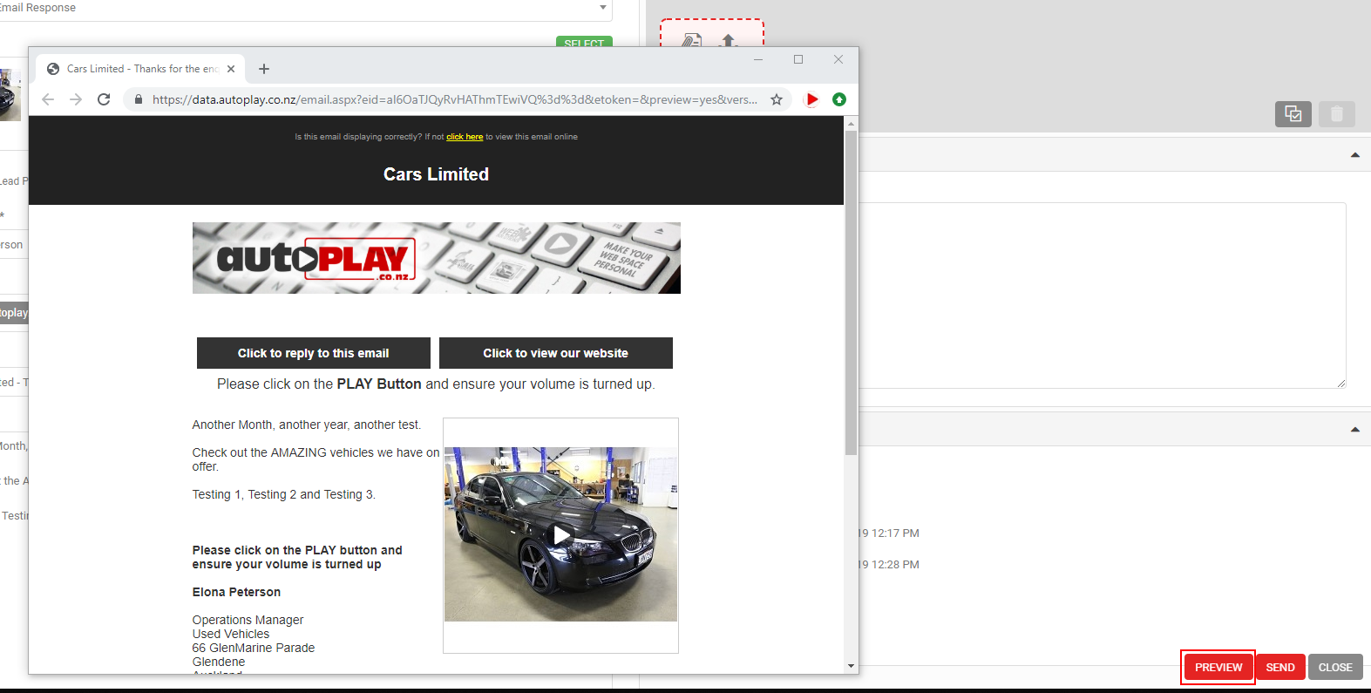The width and height of the screenshot is (1371, 693).
Task: Collapse the upper section with the arrow
Action: [1355, 155]
